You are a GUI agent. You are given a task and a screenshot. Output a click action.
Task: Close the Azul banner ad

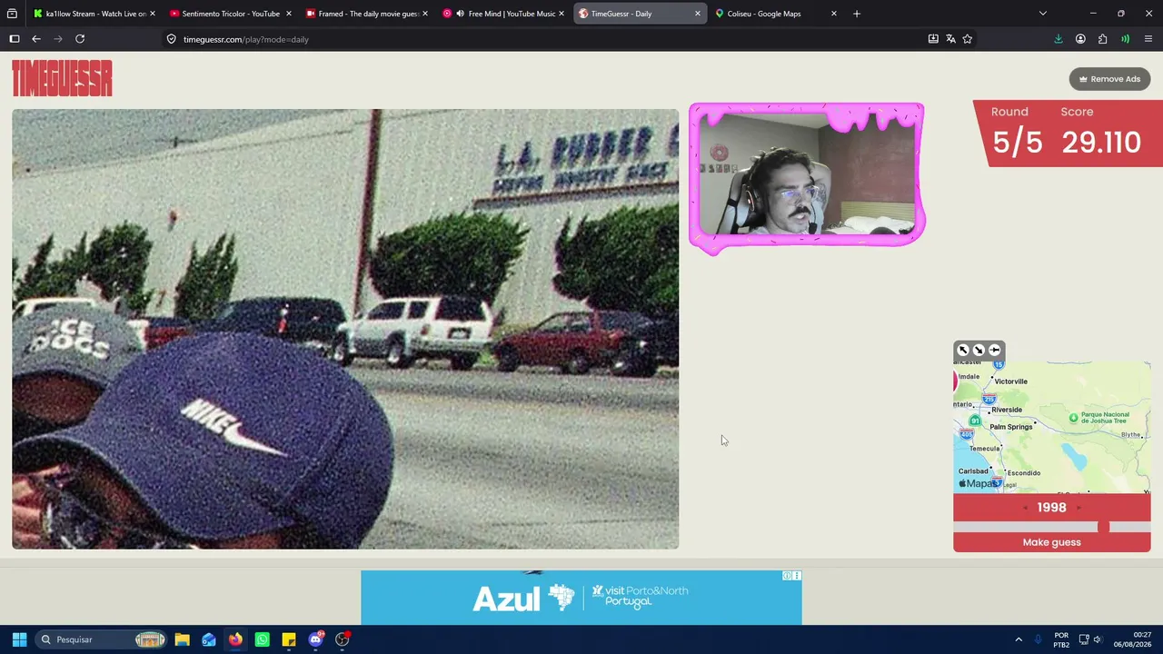[x=797, y=576]
